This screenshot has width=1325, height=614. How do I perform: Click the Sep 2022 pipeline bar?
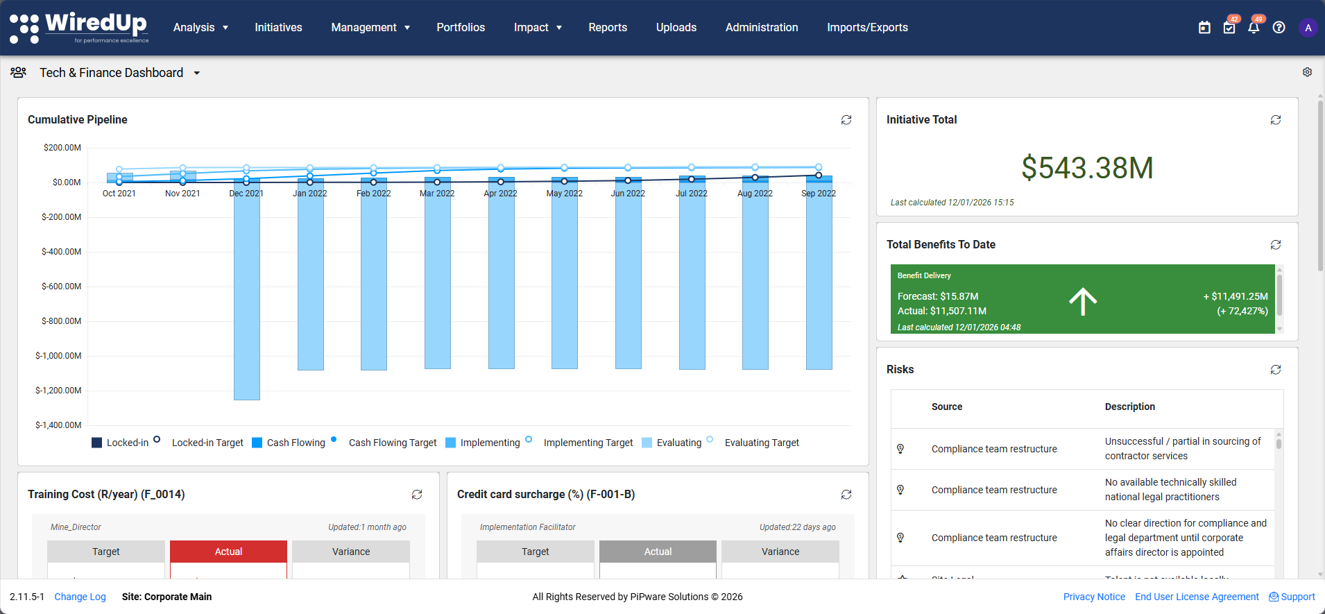tap(819, 274)
